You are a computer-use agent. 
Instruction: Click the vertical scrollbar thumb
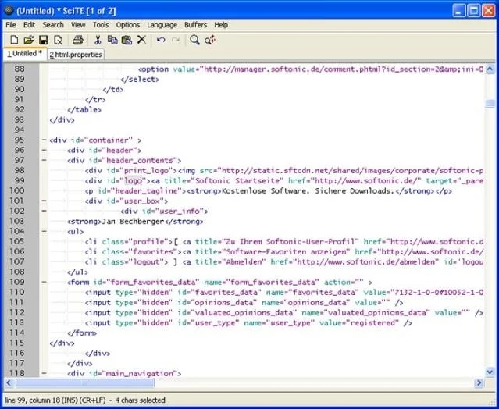tap(490, 104)
